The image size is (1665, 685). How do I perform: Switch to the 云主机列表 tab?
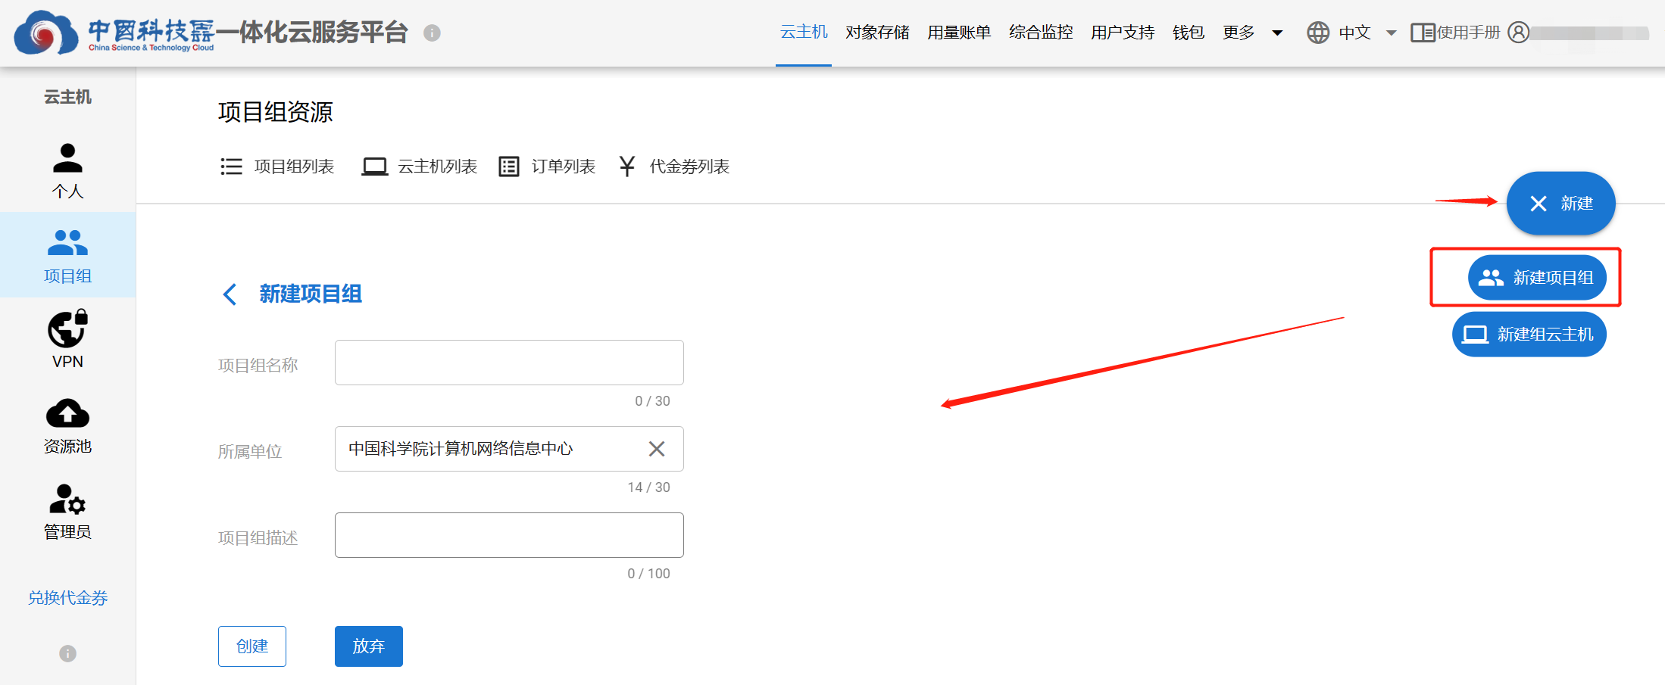click(419, 167)
